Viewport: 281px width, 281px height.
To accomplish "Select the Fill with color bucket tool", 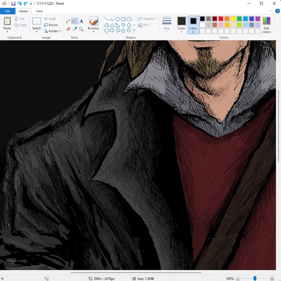I will coord(74,21).
